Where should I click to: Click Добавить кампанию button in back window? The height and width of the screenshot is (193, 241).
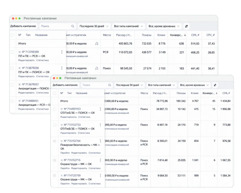click(23, 26)
